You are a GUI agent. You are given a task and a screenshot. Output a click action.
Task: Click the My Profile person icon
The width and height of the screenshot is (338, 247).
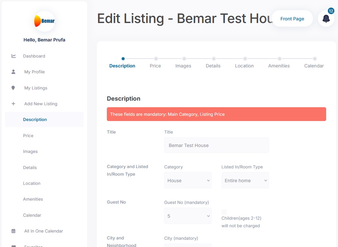coord(13,72)
